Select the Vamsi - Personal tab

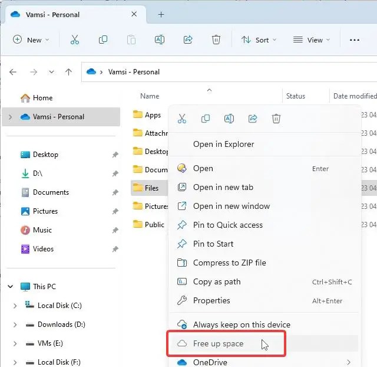pos(75,15)
